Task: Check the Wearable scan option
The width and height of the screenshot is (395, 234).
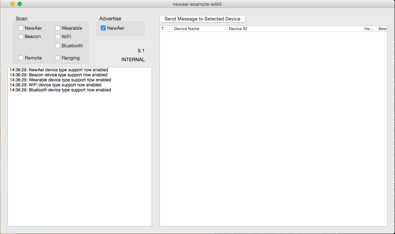Action: click(x=58, y=28)
